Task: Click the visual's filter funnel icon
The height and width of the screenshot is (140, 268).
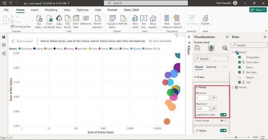Action: tap(177, 36)
